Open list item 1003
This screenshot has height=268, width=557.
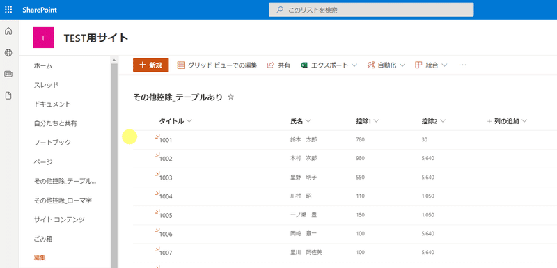click(166, 178)
